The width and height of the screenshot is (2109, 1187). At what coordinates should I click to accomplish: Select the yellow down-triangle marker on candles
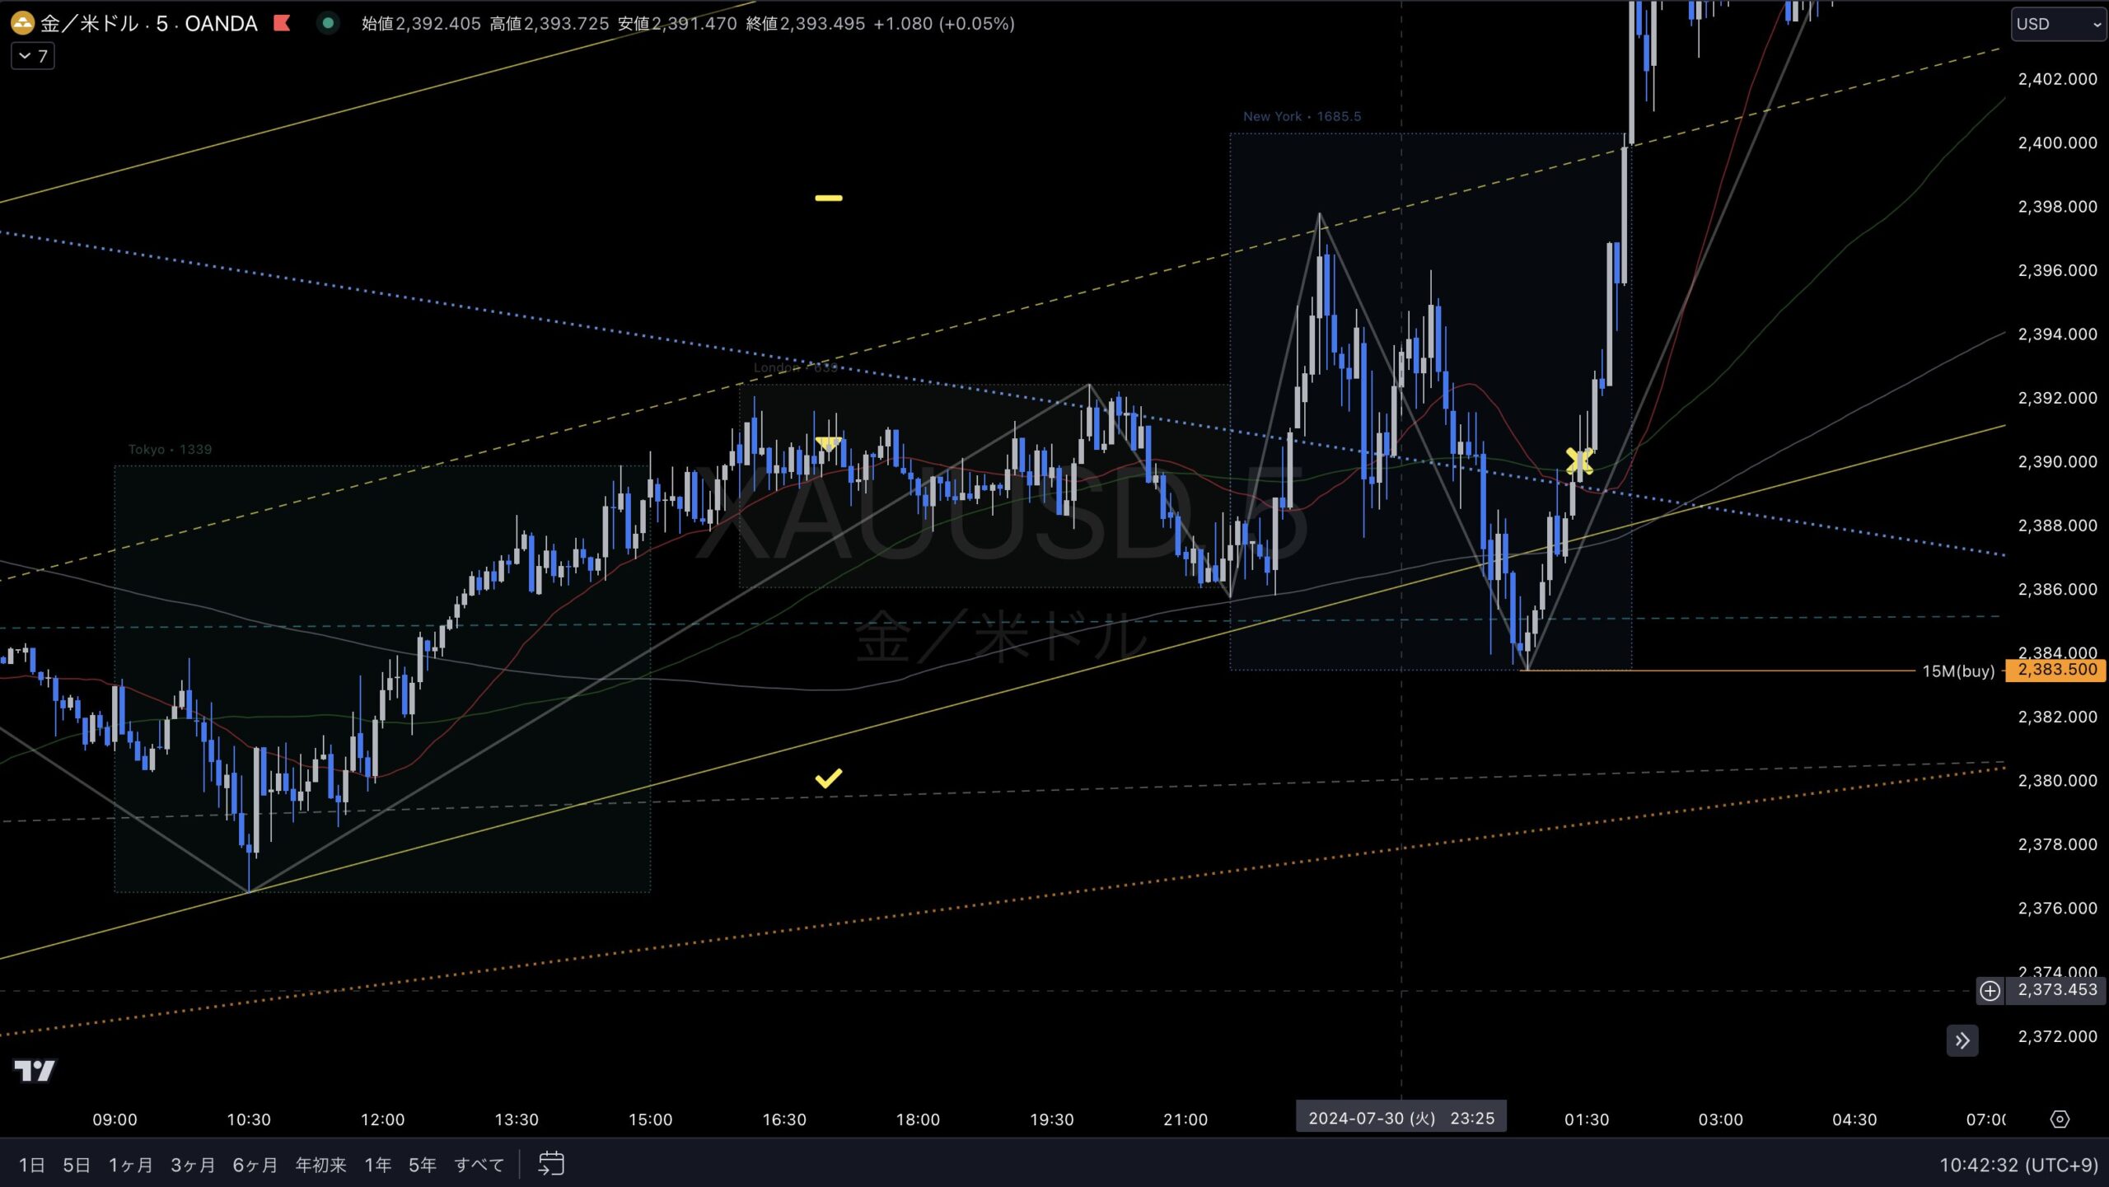pos(828,444)
